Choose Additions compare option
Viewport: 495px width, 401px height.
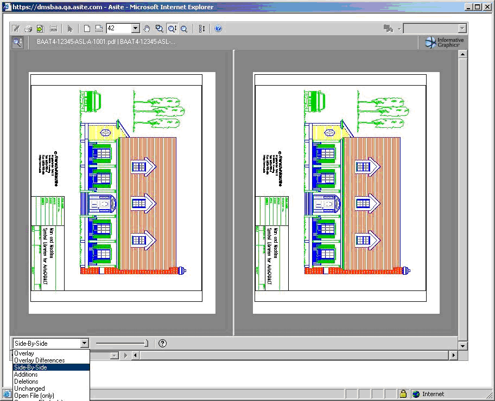[x=51, y=374]
